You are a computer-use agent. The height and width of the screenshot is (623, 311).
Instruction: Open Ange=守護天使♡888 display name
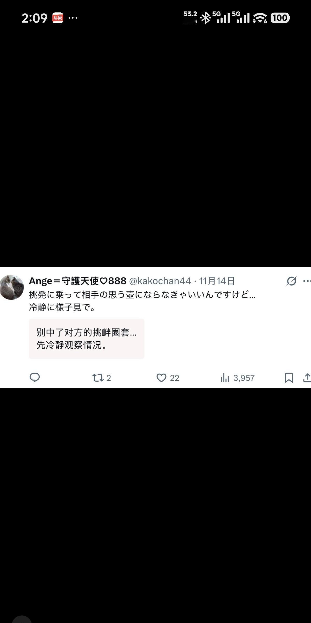(x=77, y=281)
